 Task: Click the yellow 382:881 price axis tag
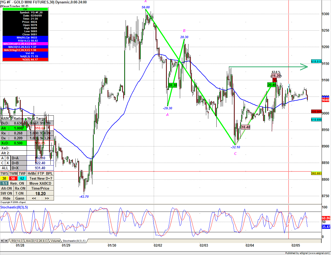click(x=316, y=173)
